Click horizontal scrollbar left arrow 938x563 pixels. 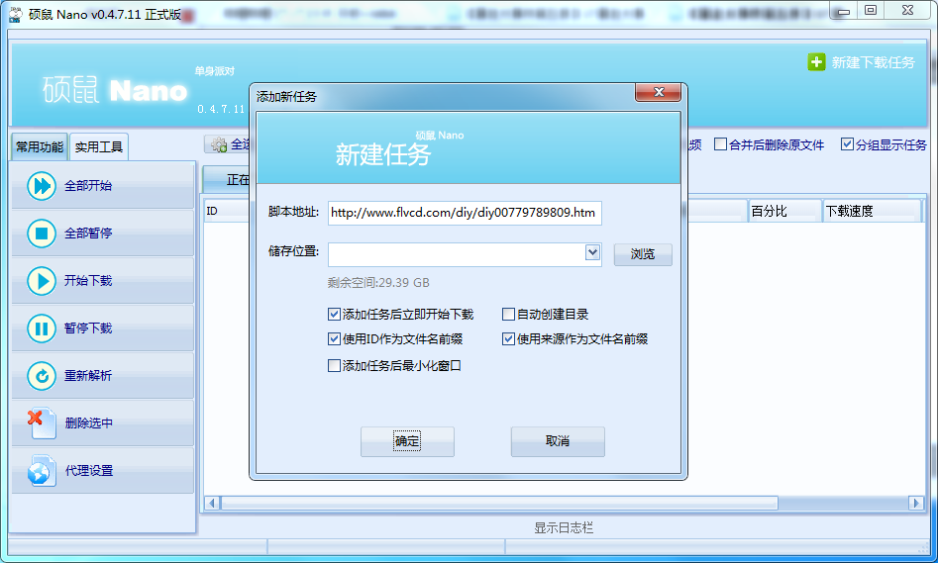212,504
